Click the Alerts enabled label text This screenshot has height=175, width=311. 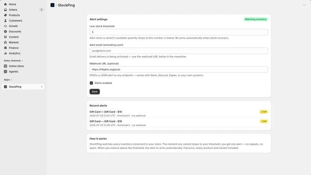103,83
